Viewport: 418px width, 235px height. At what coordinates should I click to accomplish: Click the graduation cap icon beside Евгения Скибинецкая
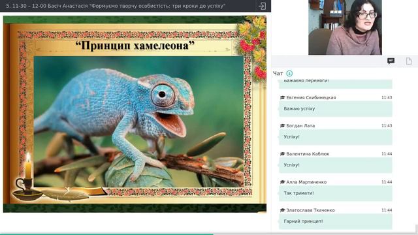pyautogui.click(x=283, y=97)
